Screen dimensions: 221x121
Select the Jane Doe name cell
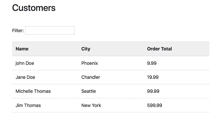point(25,77)
